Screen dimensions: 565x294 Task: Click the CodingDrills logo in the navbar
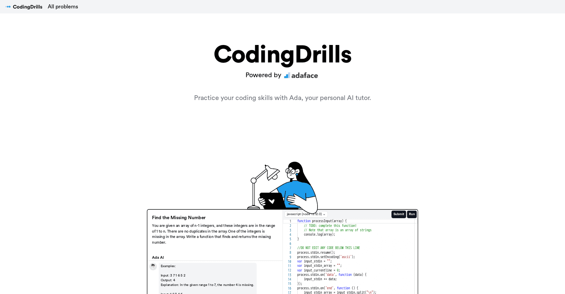coord(24,7)
